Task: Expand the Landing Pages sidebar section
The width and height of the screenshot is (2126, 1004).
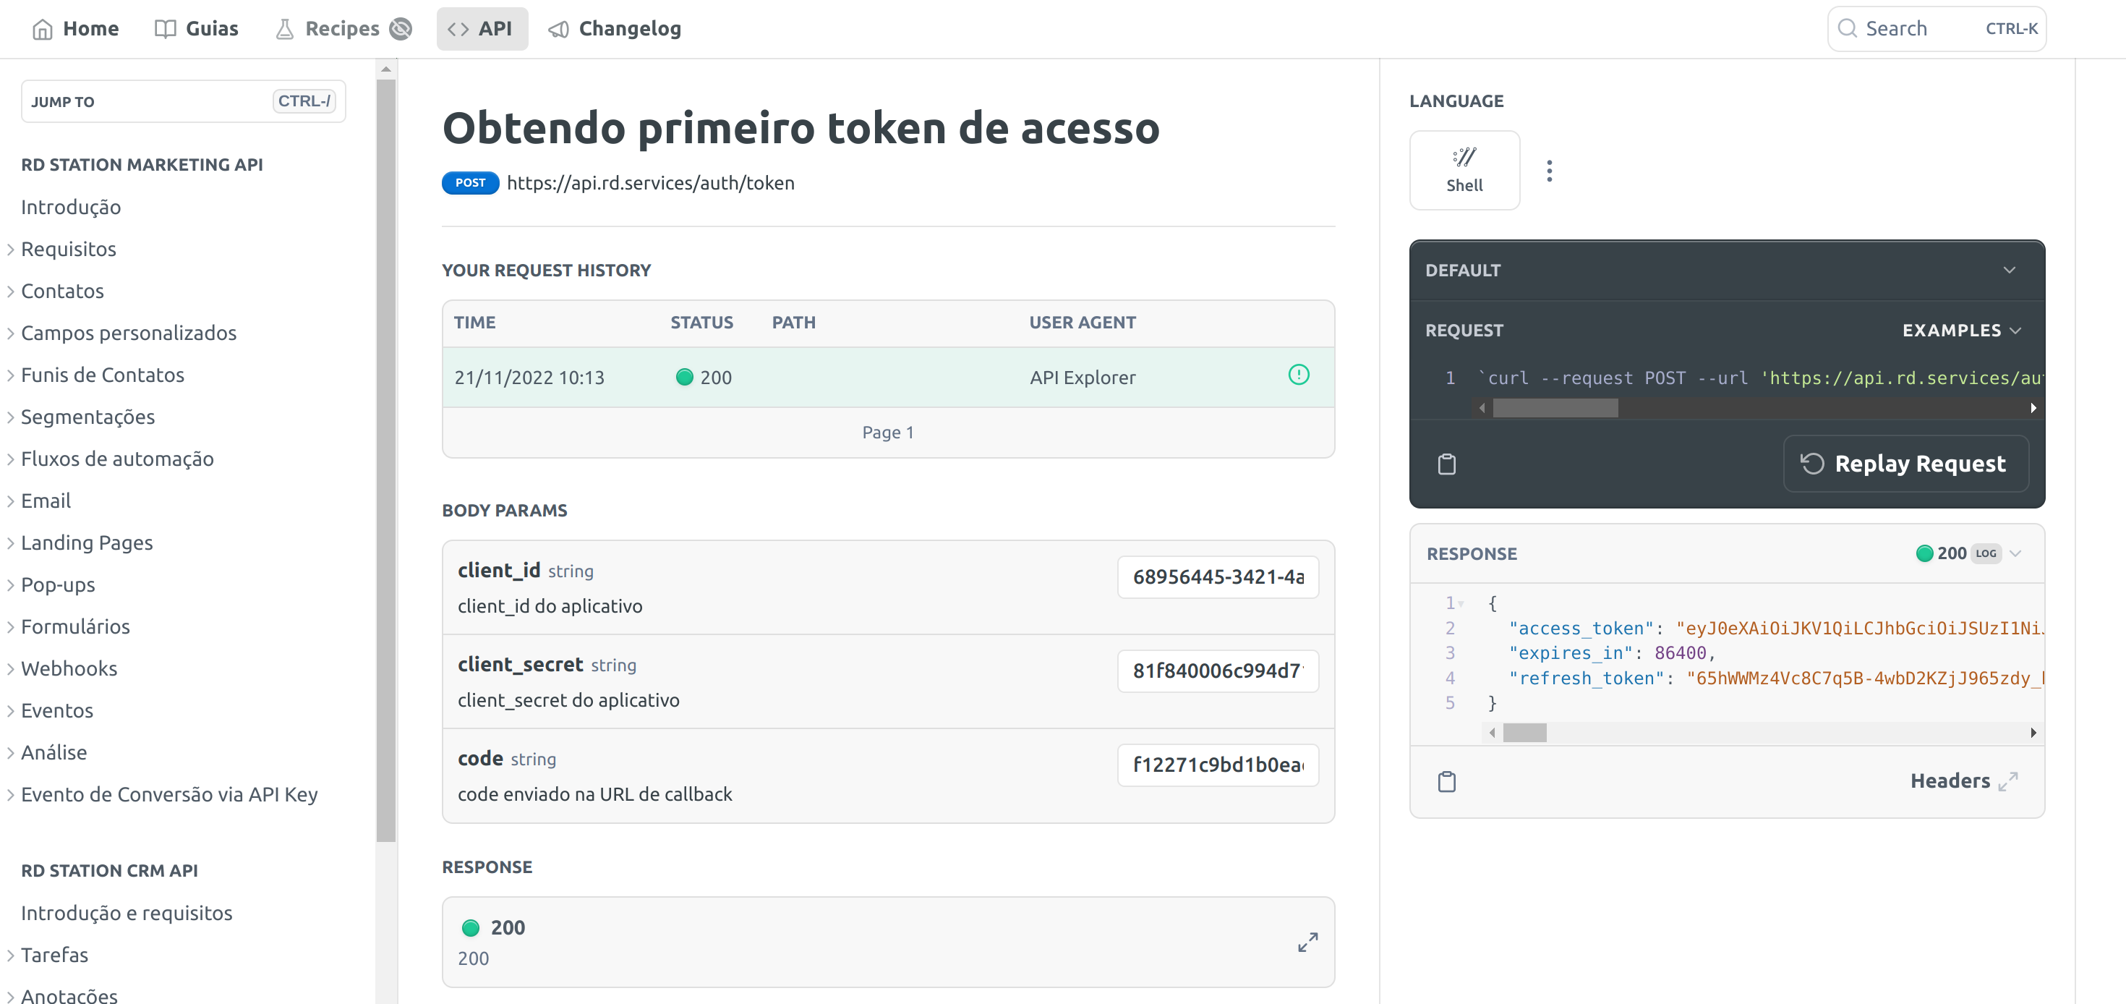Action: (x=11, y=543)
